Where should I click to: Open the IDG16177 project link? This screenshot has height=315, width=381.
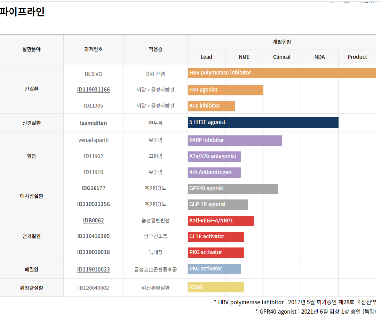pyautogui.click(x=93, y=188)
